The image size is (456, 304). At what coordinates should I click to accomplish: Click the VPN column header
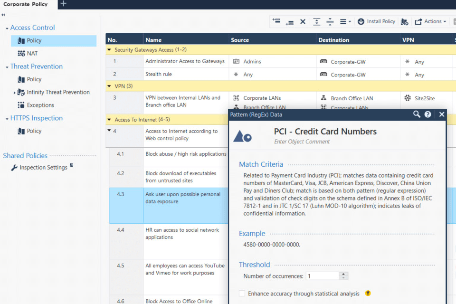pos(426,40)
